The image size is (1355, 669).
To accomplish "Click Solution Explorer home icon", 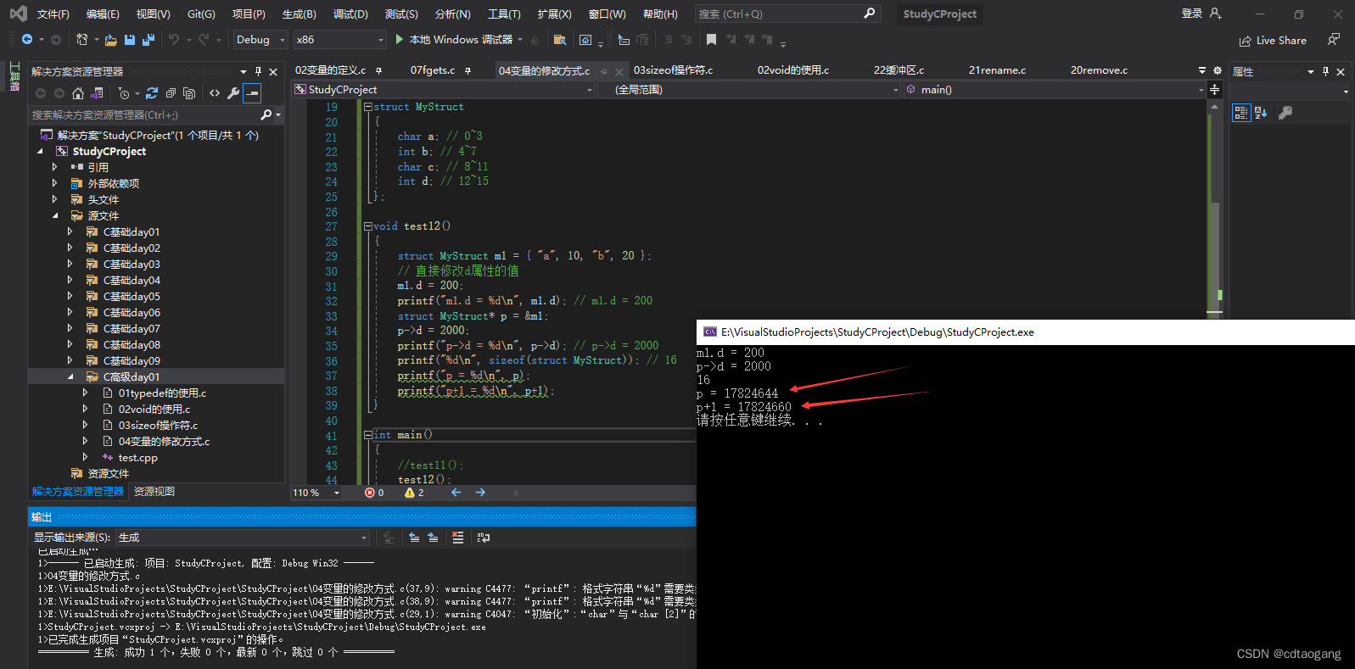I will (78, 93).
